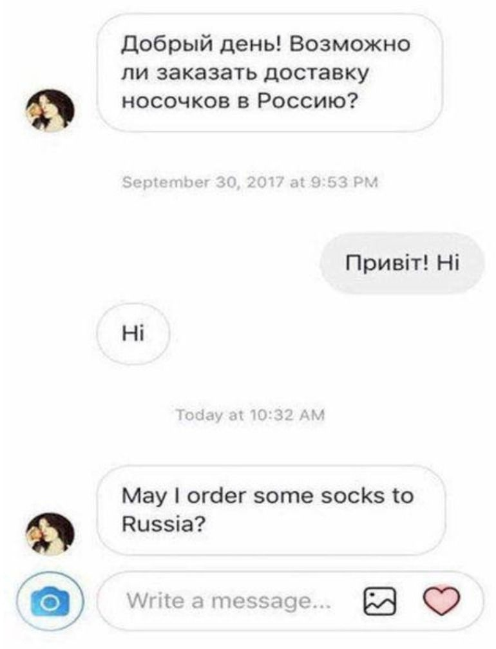Select "May I order some socks" bubble

point(271,510)
